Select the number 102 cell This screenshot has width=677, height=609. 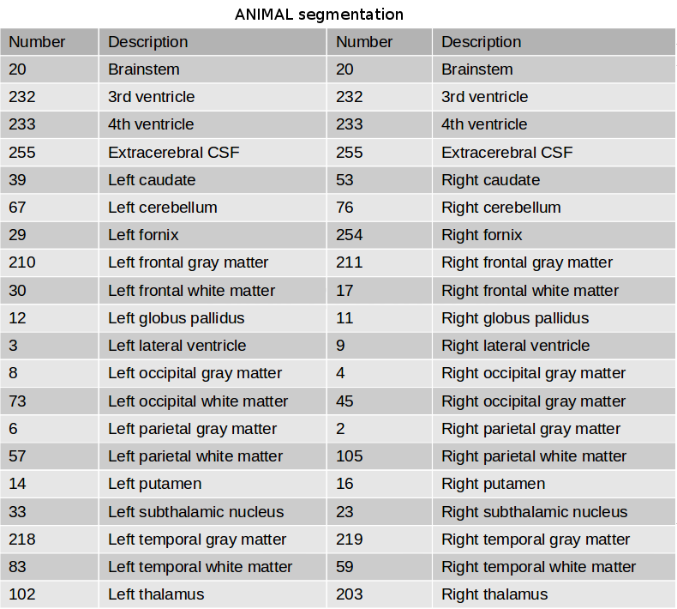[49, 594]
